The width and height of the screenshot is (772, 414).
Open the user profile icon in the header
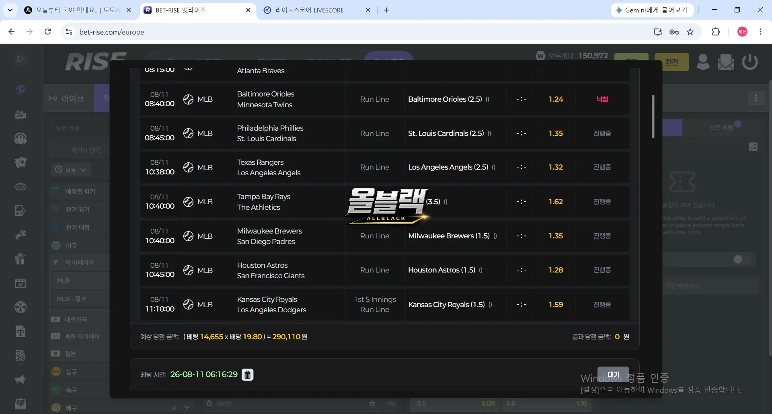coord(703,62)
